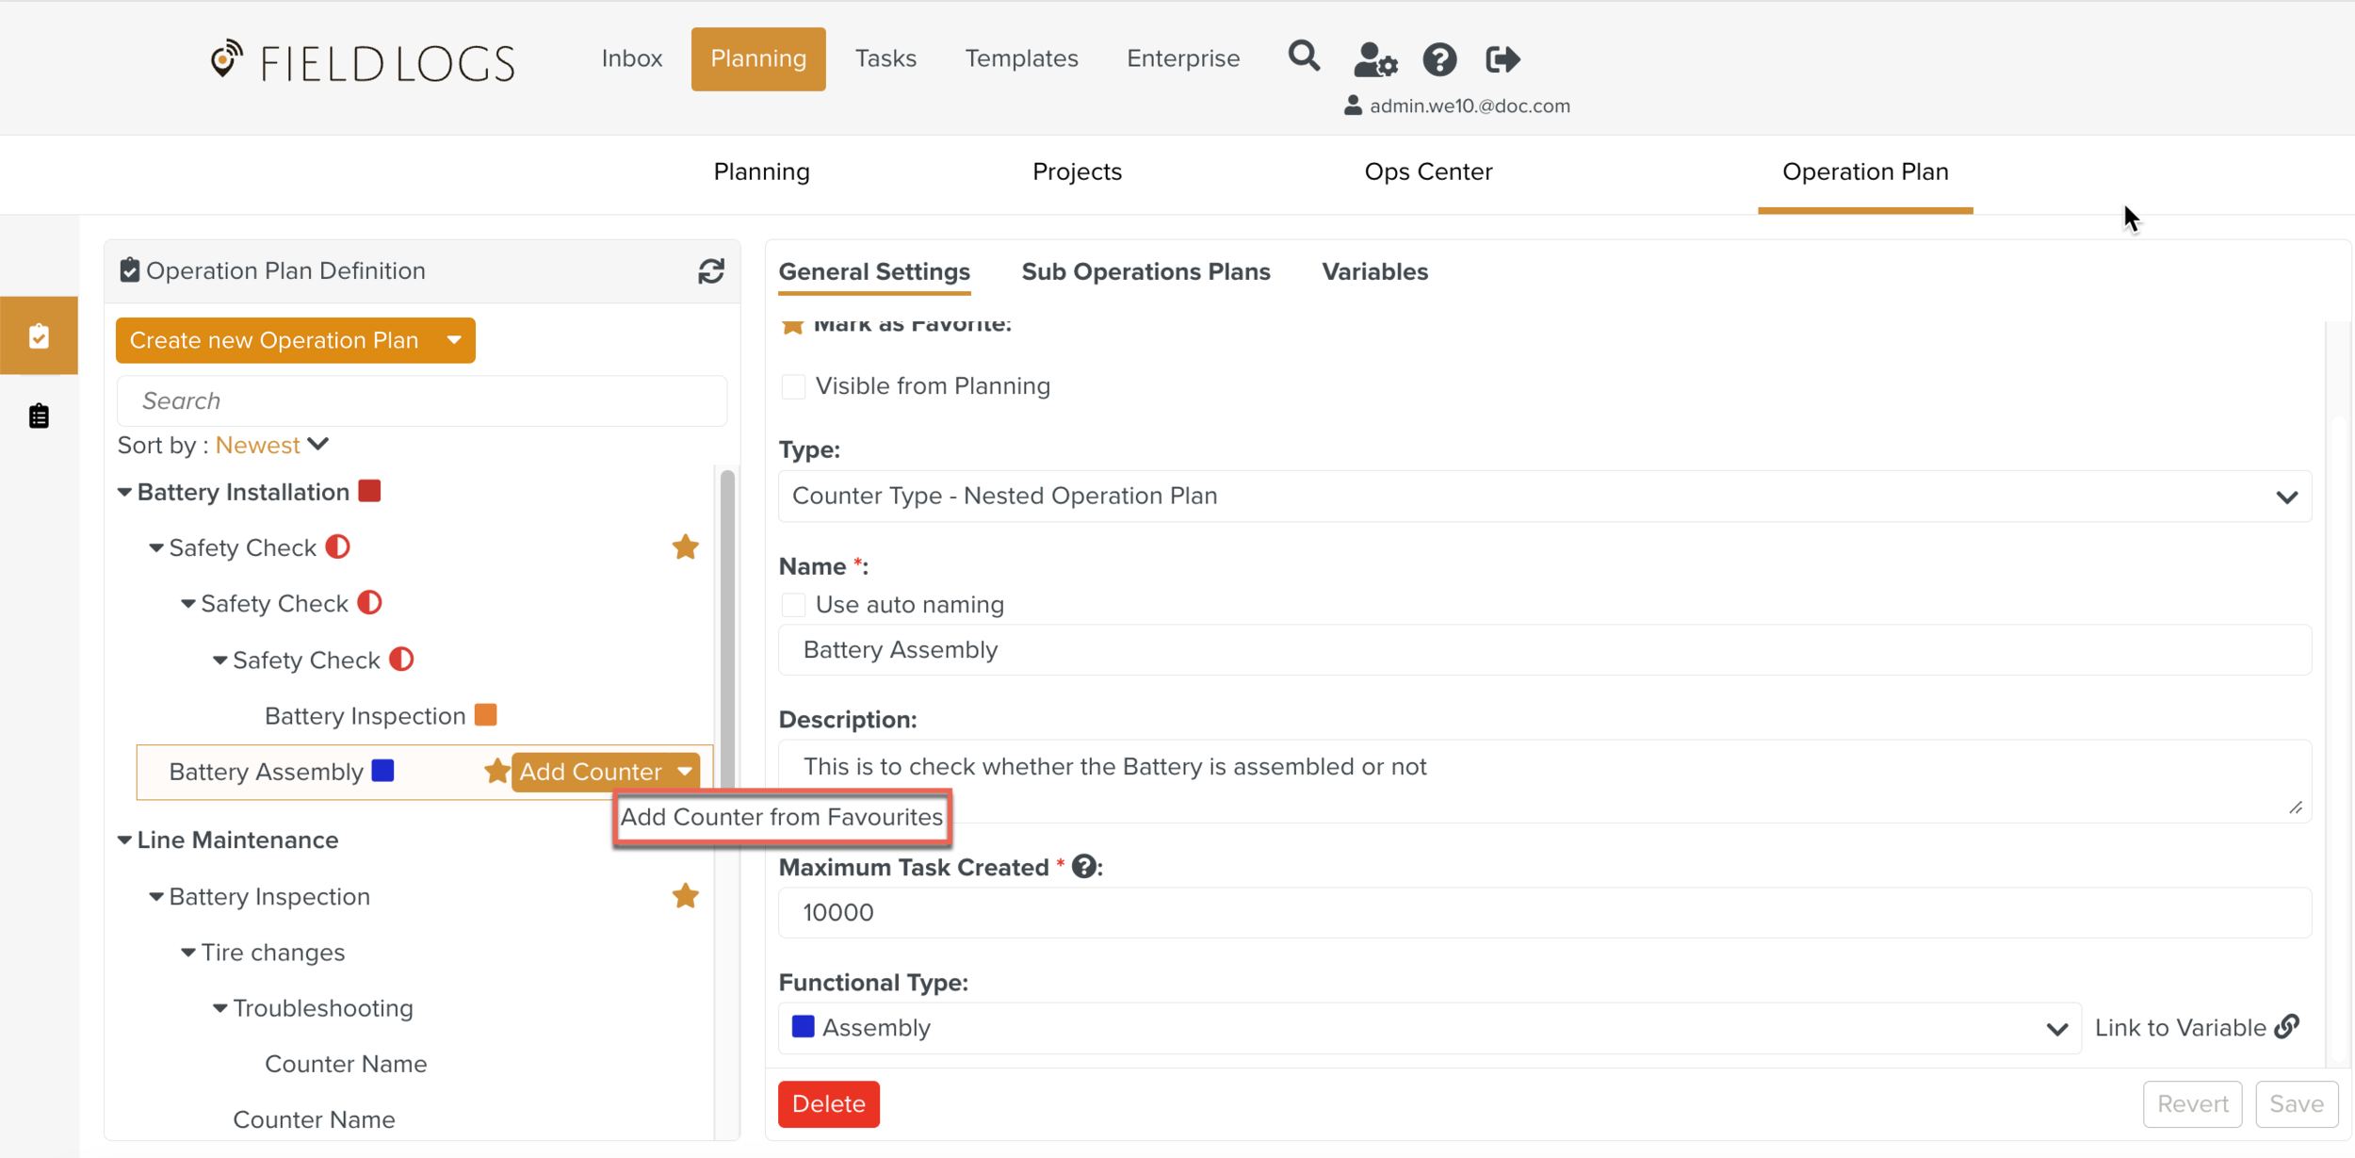Viewport: 2355px width, 1158px height.
Task: Open the counter Type dropdown
Action: (x=1544, y=496)
